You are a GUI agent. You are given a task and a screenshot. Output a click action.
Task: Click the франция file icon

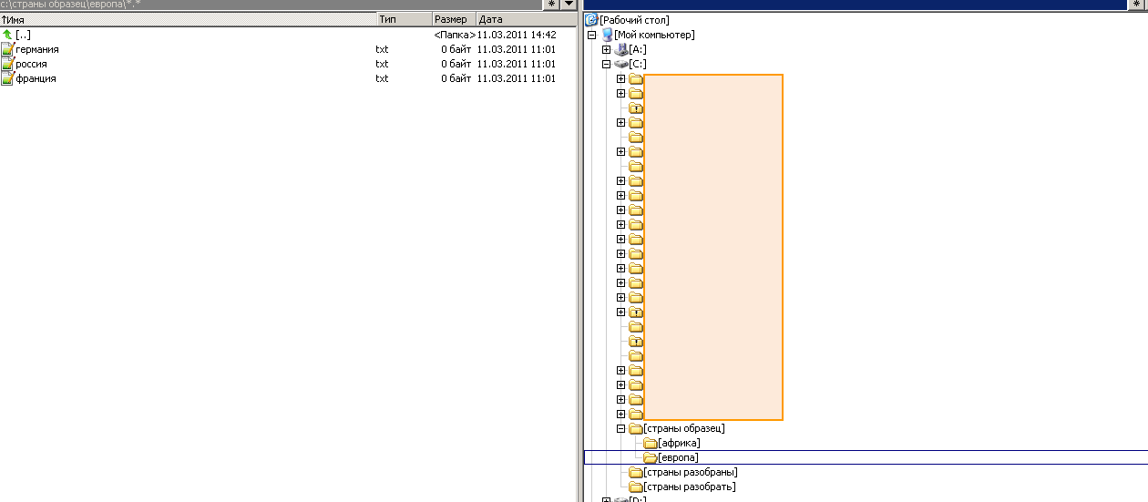pos(7,78)
